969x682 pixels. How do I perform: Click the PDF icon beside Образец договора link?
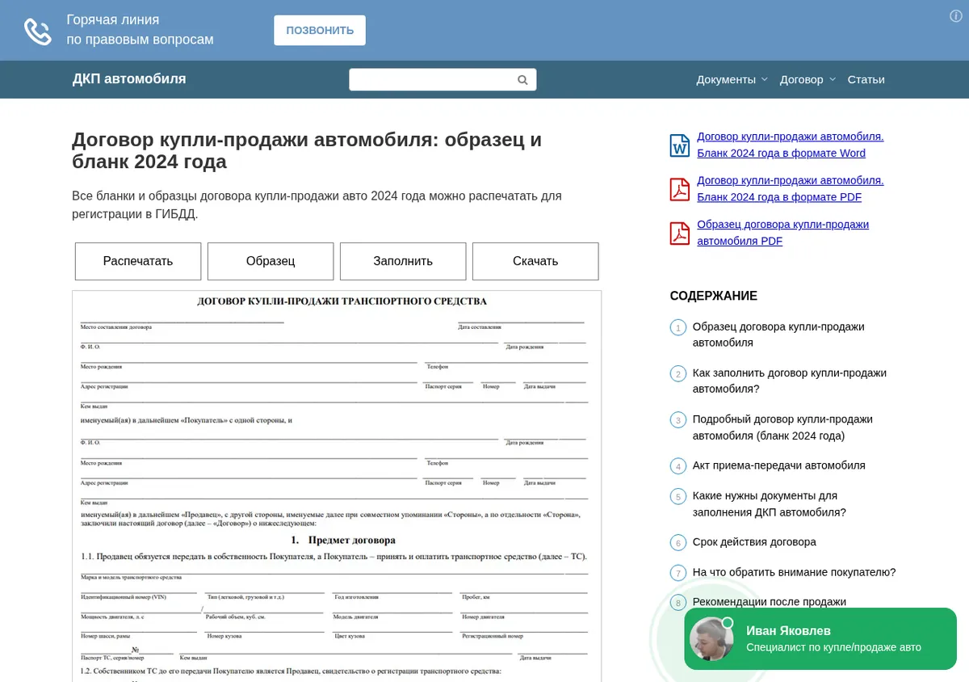680,233
